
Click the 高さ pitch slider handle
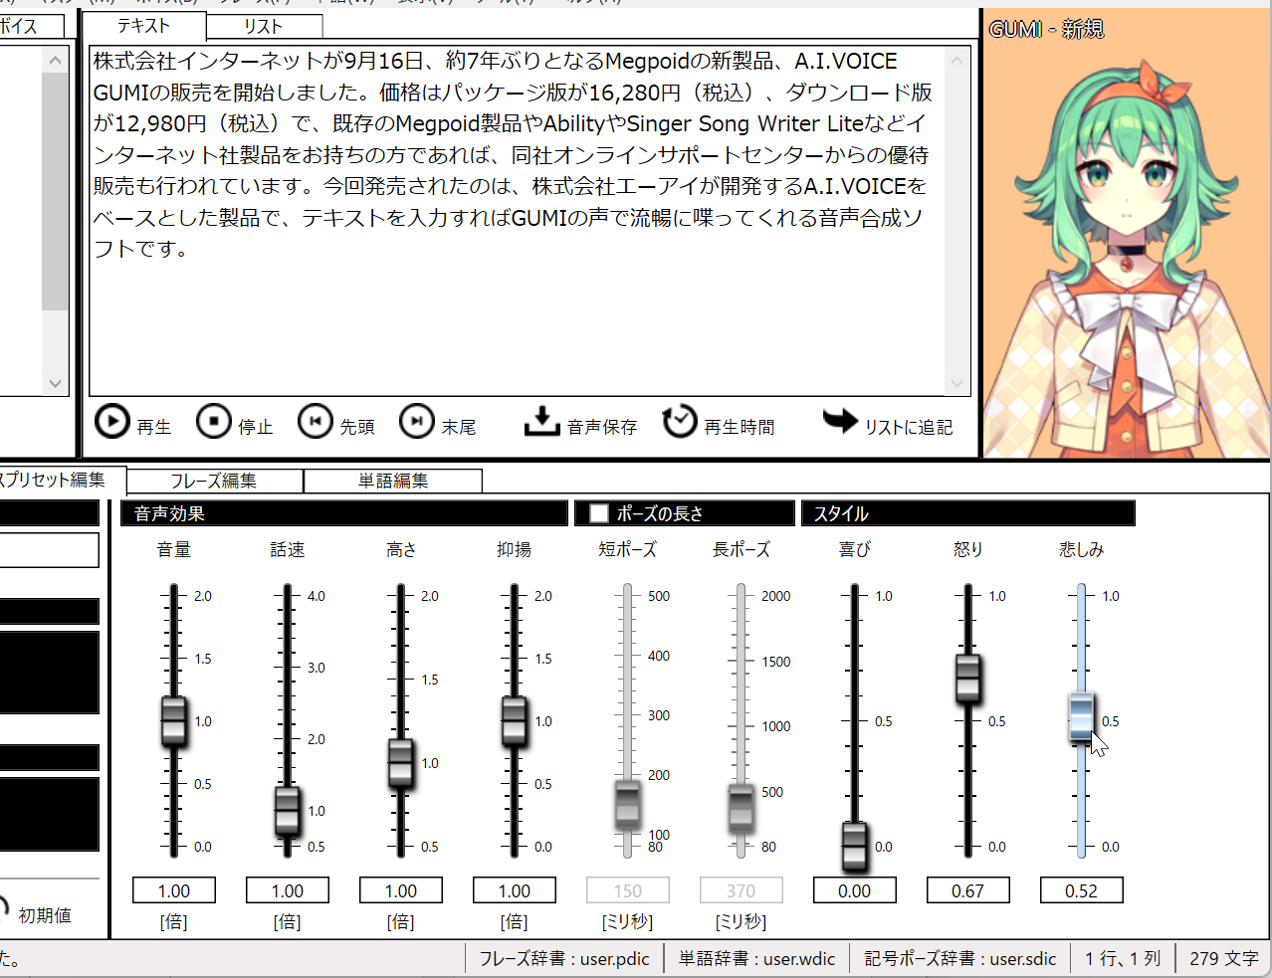pos(401,763)
